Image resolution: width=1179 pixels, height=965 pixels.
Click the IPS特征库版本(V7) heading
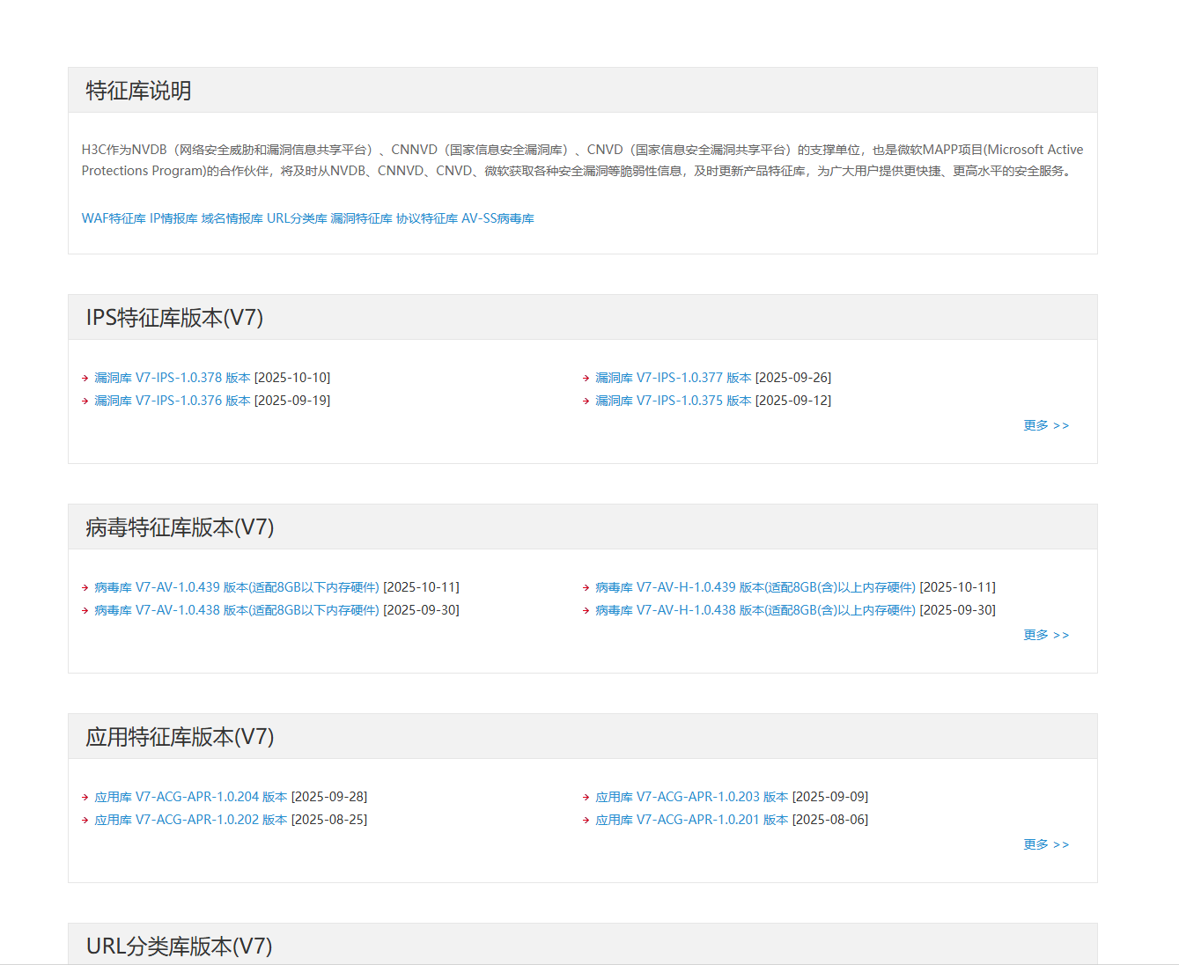(175, 318)
